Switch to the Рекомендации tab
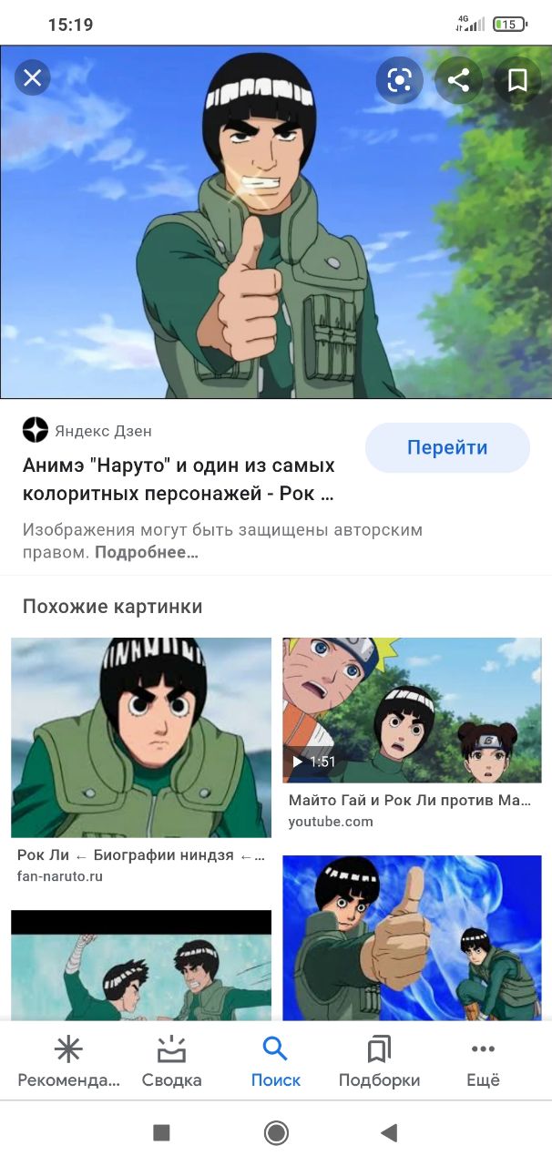Viewport: 552px width, 1166px height. (68, 1062)
